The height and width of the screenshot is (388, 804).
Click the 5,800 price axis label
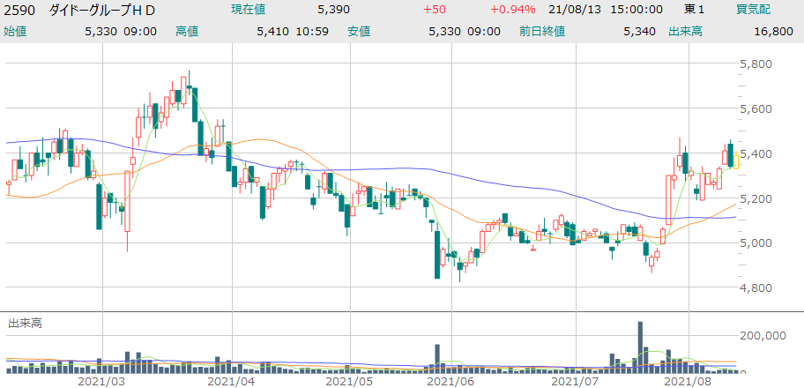click(x=756, y=64)
